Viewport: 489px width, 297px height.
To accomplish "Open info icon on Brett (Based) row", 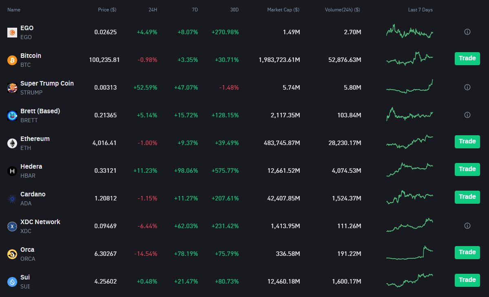I will point(467,115).
